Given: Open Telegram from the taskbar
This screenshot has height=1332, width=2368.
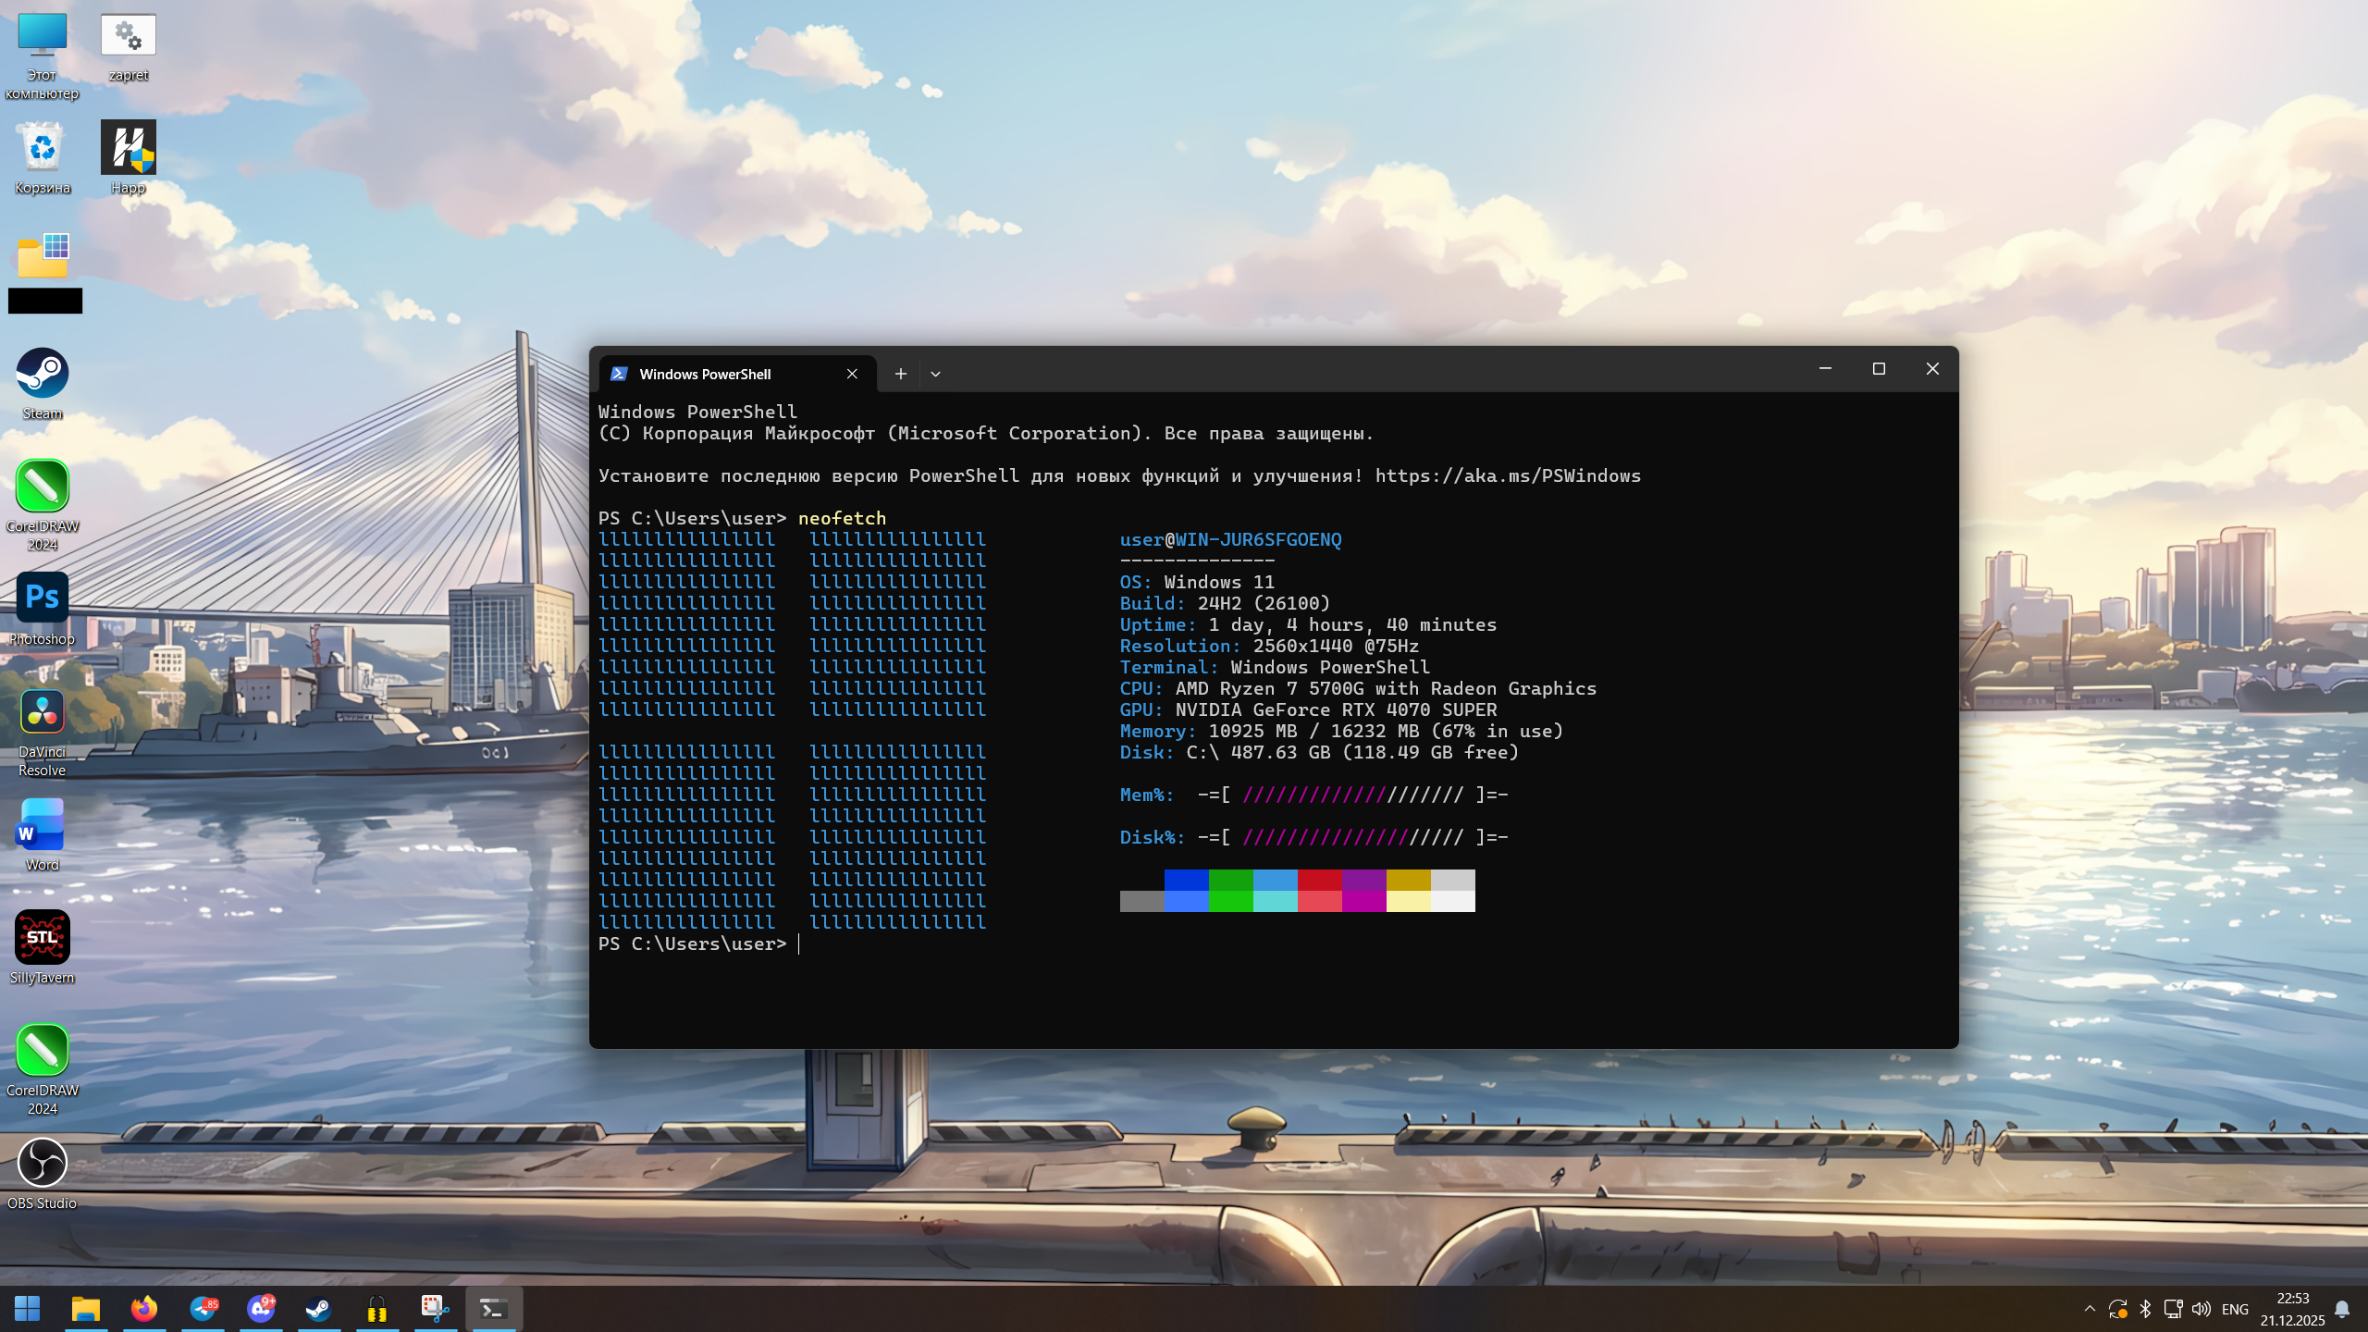Looking at the screenshot, I should click(203, 1309).
